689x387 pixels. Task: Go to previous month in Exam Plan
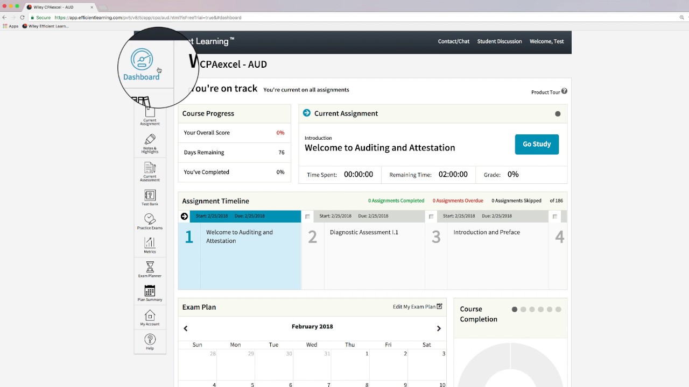(x=186, y=328)
